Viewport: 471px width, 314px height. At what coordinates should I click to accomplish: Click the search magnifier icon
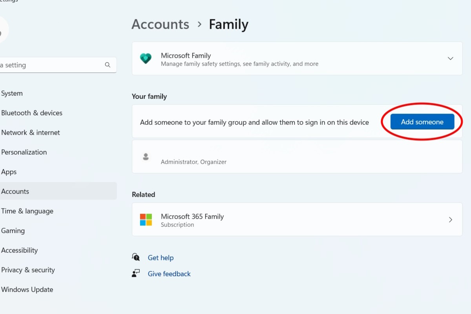click(108, 65)
